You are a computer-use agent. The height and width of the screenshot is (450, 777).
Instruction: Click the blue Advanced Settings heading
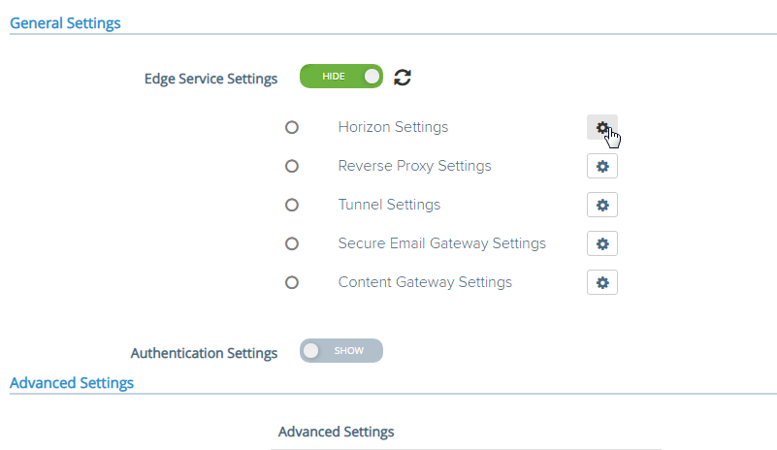pyautogui.click(x=72, y=383)
